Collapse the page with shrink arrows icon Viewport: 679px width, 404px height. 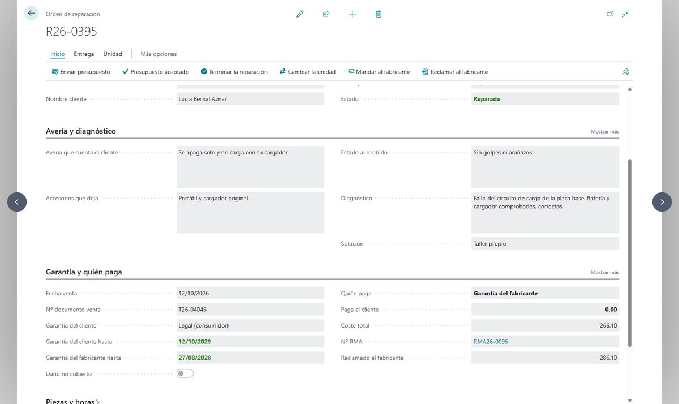[625, 14]
